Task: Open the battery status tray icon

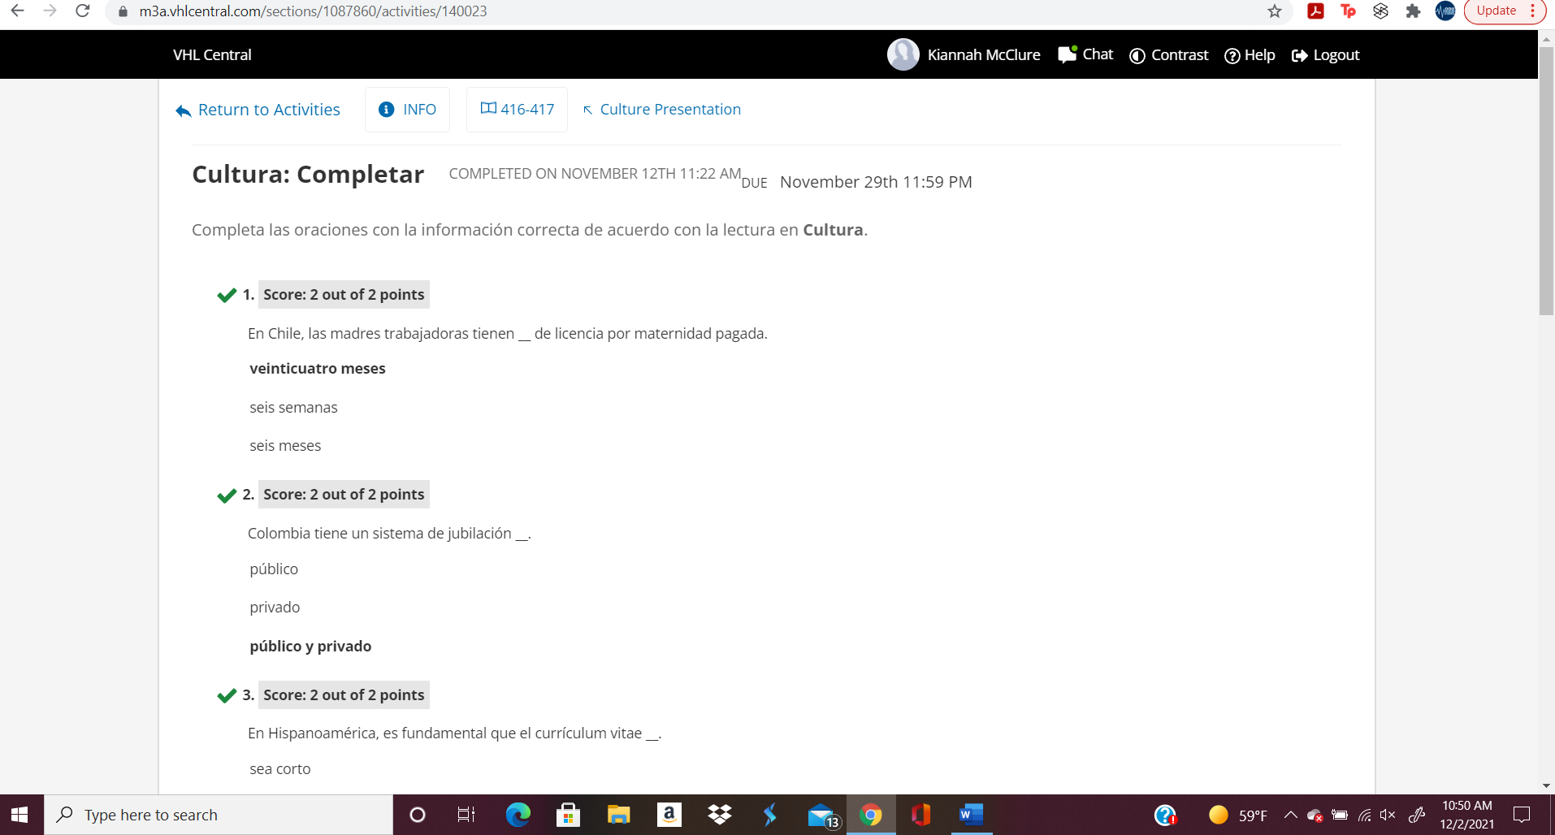Action: [x=1340, y=815]
